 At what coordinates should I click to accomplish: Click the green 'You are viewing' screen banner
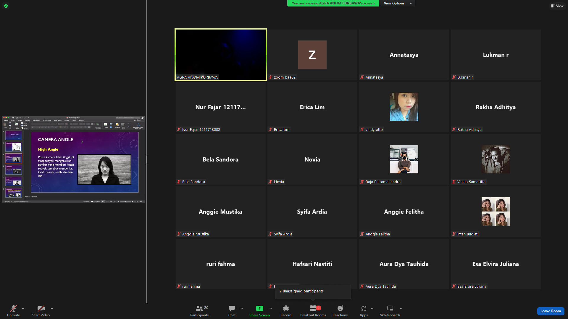point(333,3)
